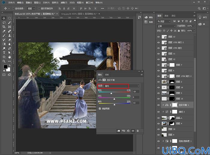
Task: Select the Crop tool
Action: [x=4, y=27]
